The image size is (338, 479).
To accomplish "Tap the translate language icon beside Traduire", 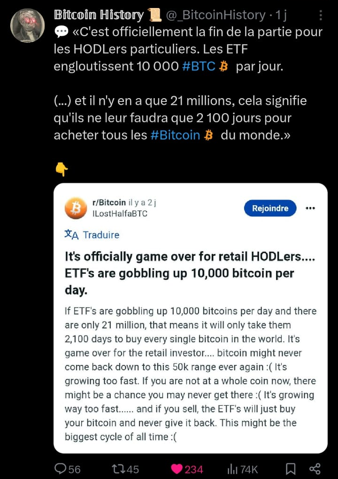I will click(71, 235).
